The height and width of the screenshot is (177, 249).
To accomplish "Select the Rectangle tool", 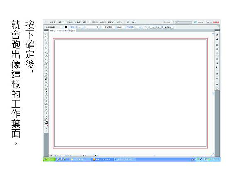I will [46, 56].
